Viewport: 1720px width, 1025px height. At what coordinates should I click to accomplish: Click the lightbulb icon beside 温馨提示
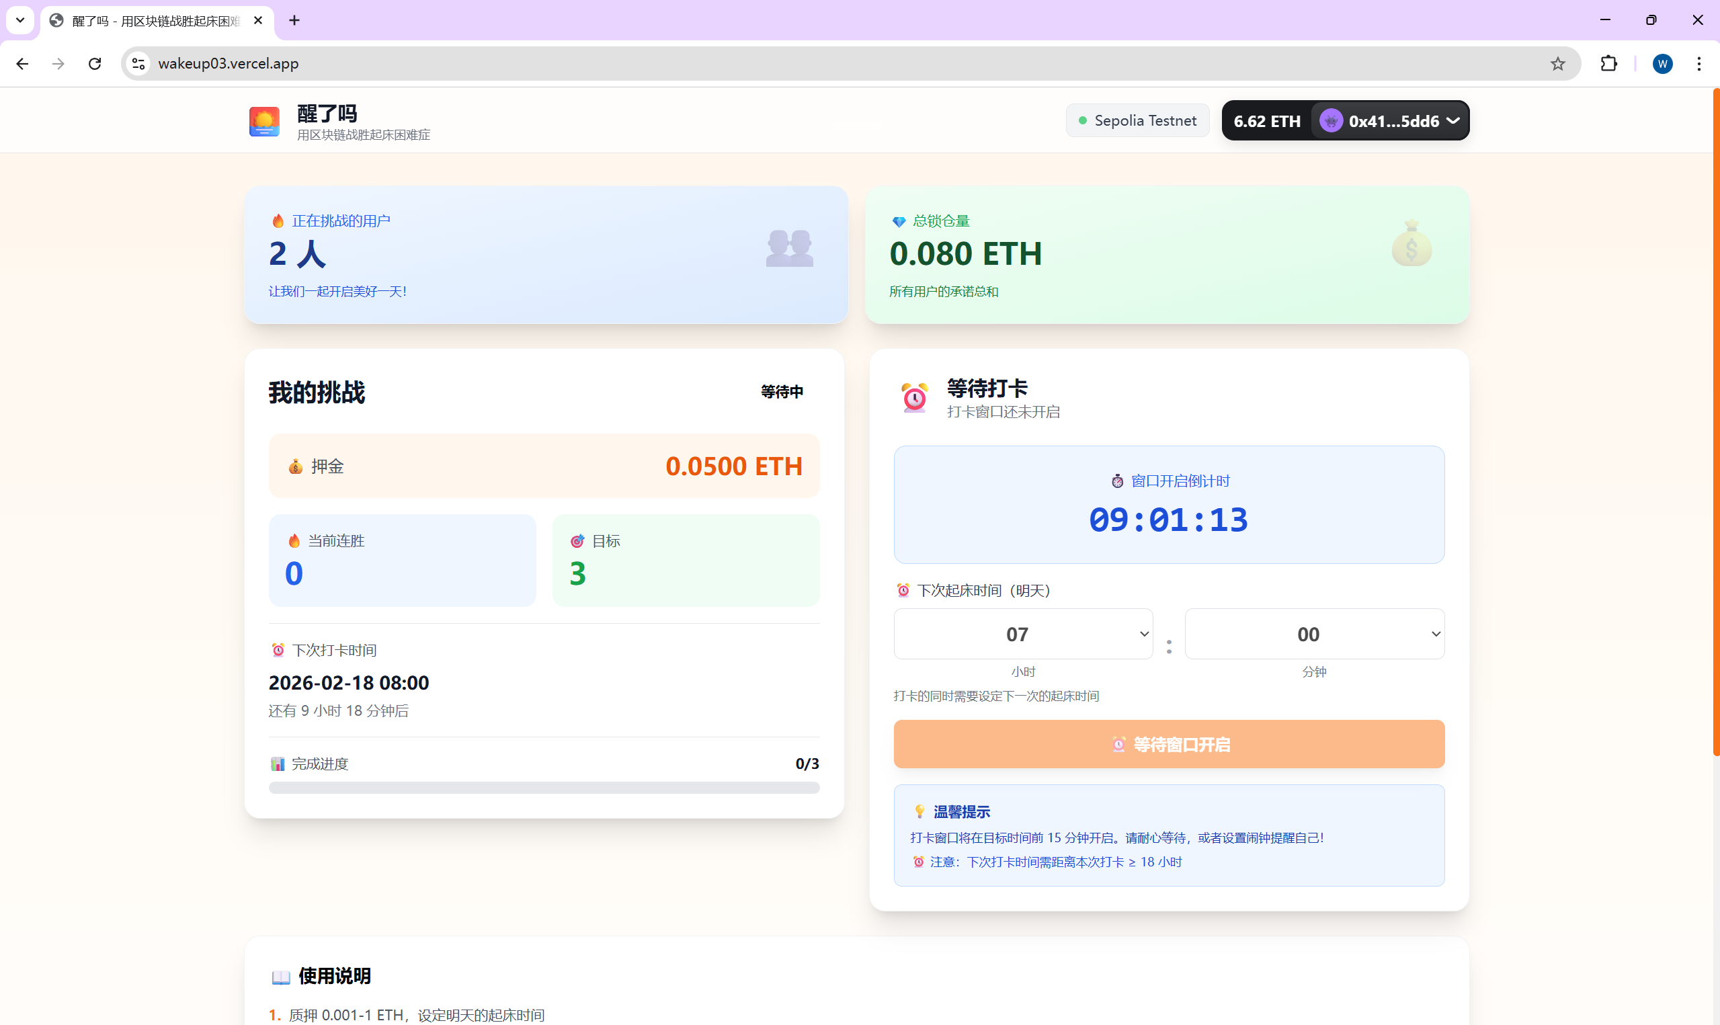919,811
